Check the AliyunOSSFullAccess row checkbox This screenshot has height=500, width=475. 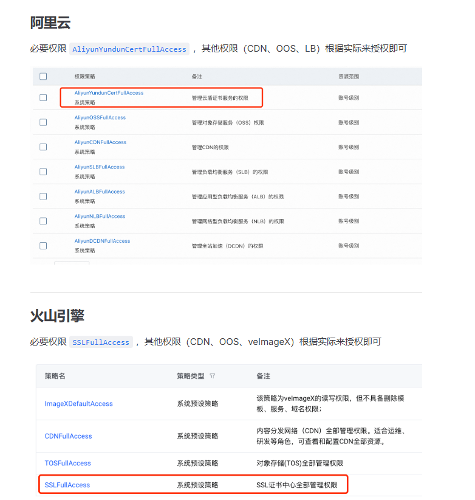43,122
